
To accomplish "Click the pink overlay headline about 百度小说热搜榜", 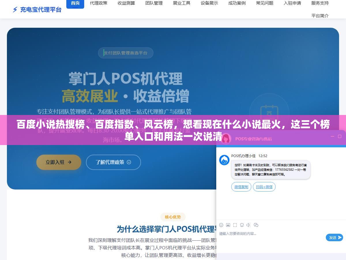I will [x=173, y=130].
